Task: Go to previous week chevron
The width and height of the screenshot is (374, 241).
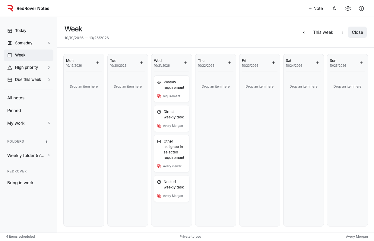Action: point(304,32)
